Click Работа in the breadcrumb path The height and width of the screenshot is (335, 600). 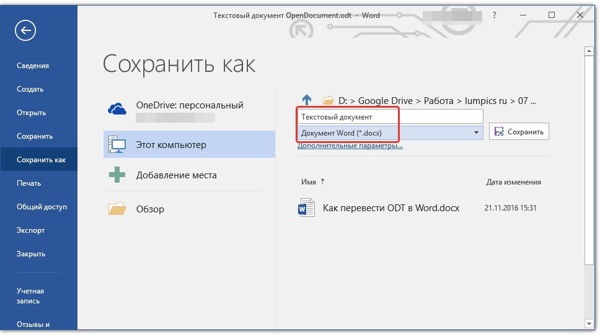[438, 100]
